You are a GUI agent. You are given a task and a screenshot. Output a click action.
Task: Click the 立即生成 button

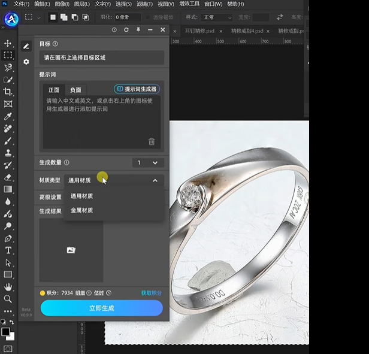click(102, 308)
